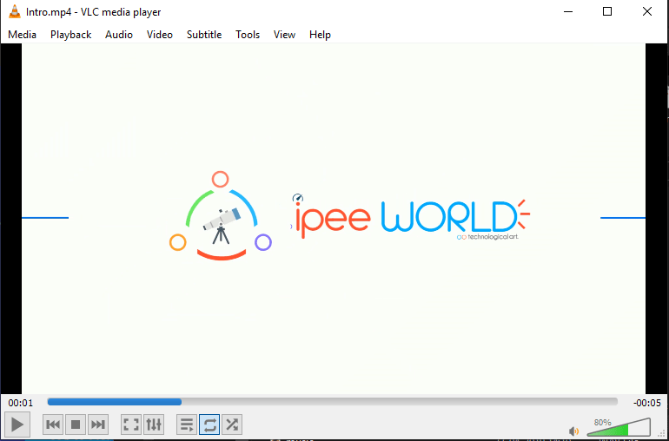This screenshot has width=669, height=441.
Task: Minimize the VLC window
Action: [x=568, y=12]
